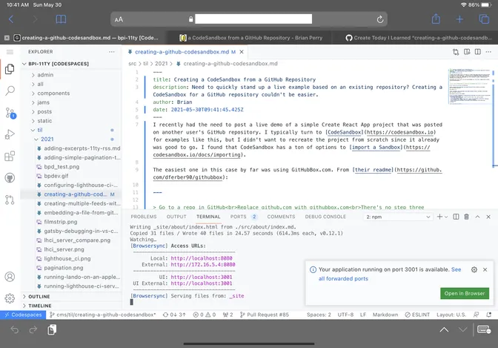This screenshot has width=498, height=348.
Task: Open the notification settings gear
Action: click(x=474, y=270)
